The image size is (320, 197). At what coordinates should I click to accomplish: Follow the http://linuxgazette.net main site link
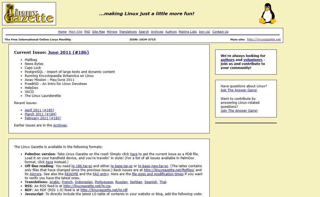tap(264, 39)
